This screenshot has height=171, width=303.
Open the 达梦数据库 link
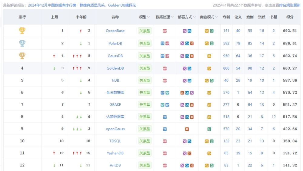pos(115,117)
